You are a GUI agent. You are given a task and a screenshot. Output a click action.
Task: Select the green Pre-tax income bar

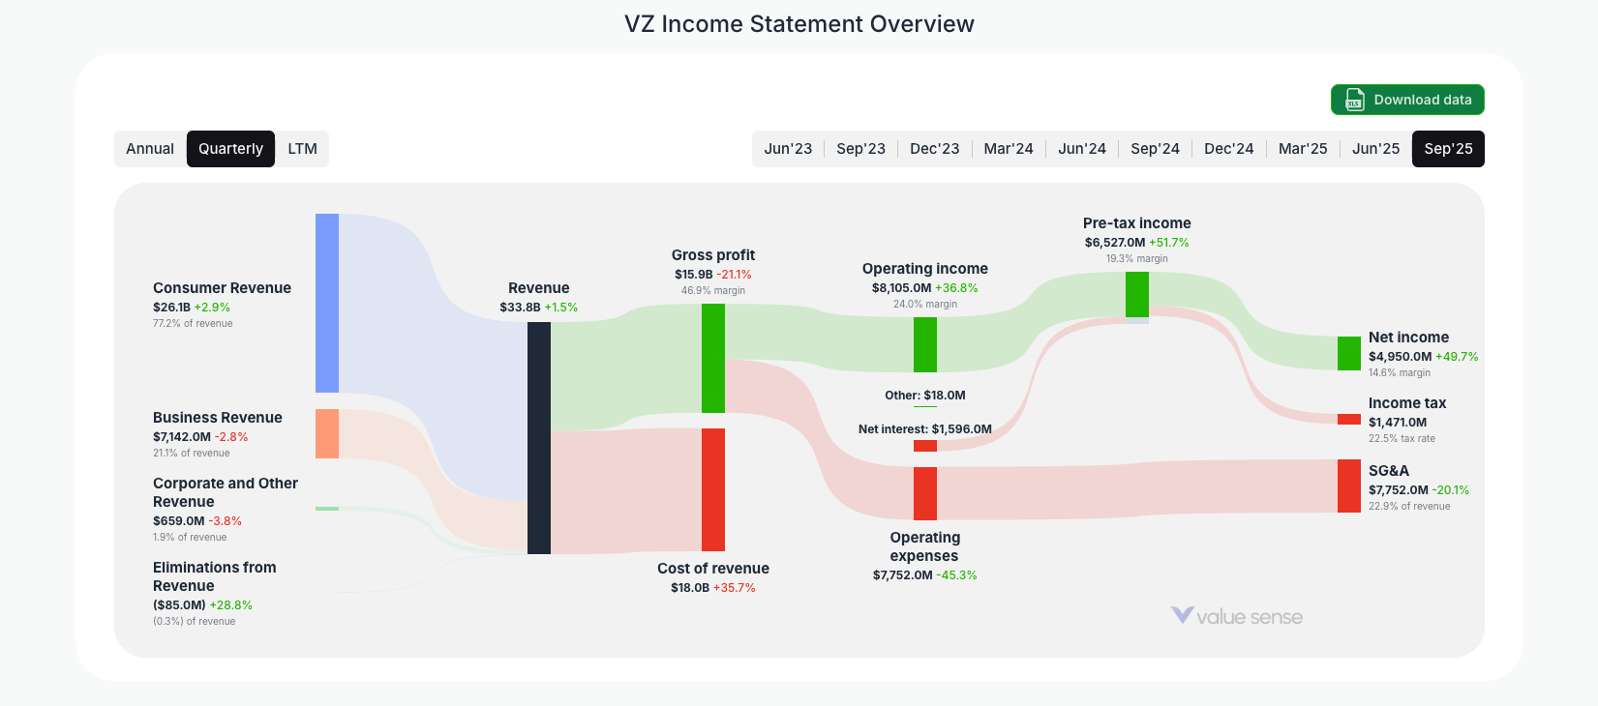[1135, 295]
